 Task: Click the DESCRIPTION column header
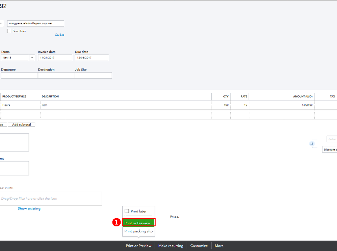pyautogui.click(x=50, y=96)
